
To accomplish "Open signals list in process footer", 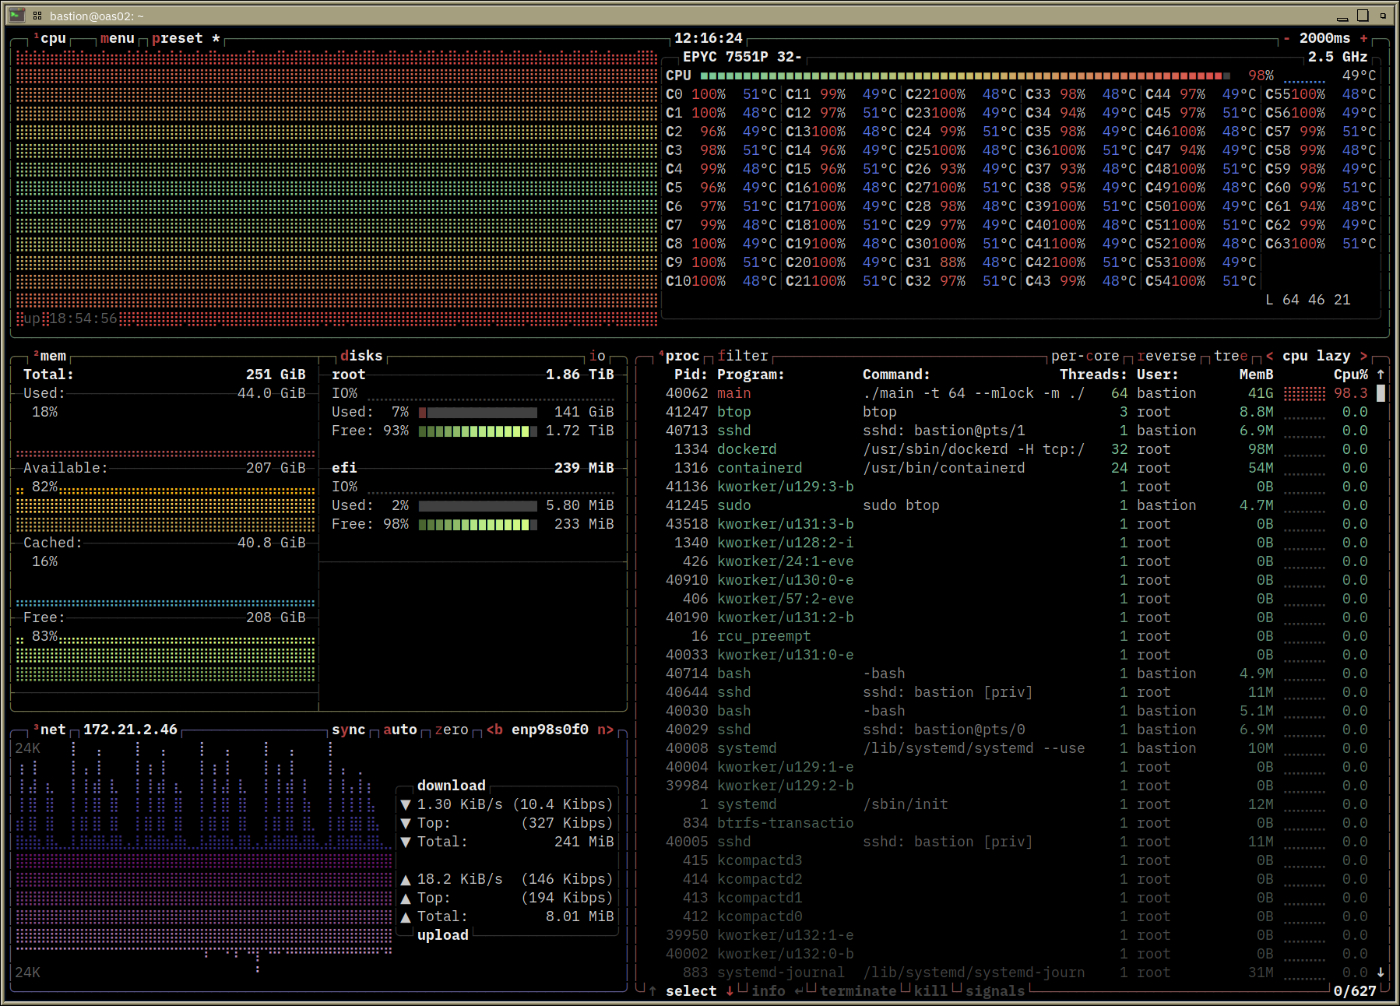I will point(996,991).
